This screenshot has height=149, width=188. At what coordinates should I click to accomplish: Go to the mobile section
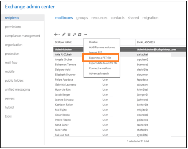tap(10, 71)
